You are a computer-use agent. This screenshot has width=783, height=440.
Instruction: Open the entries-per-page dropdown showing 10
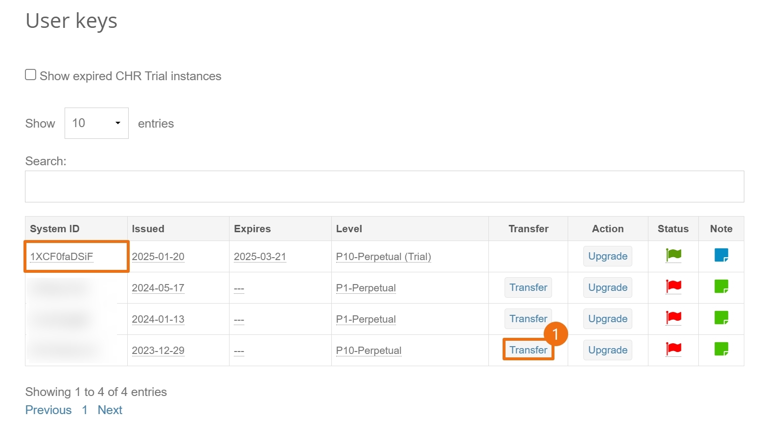96,123
